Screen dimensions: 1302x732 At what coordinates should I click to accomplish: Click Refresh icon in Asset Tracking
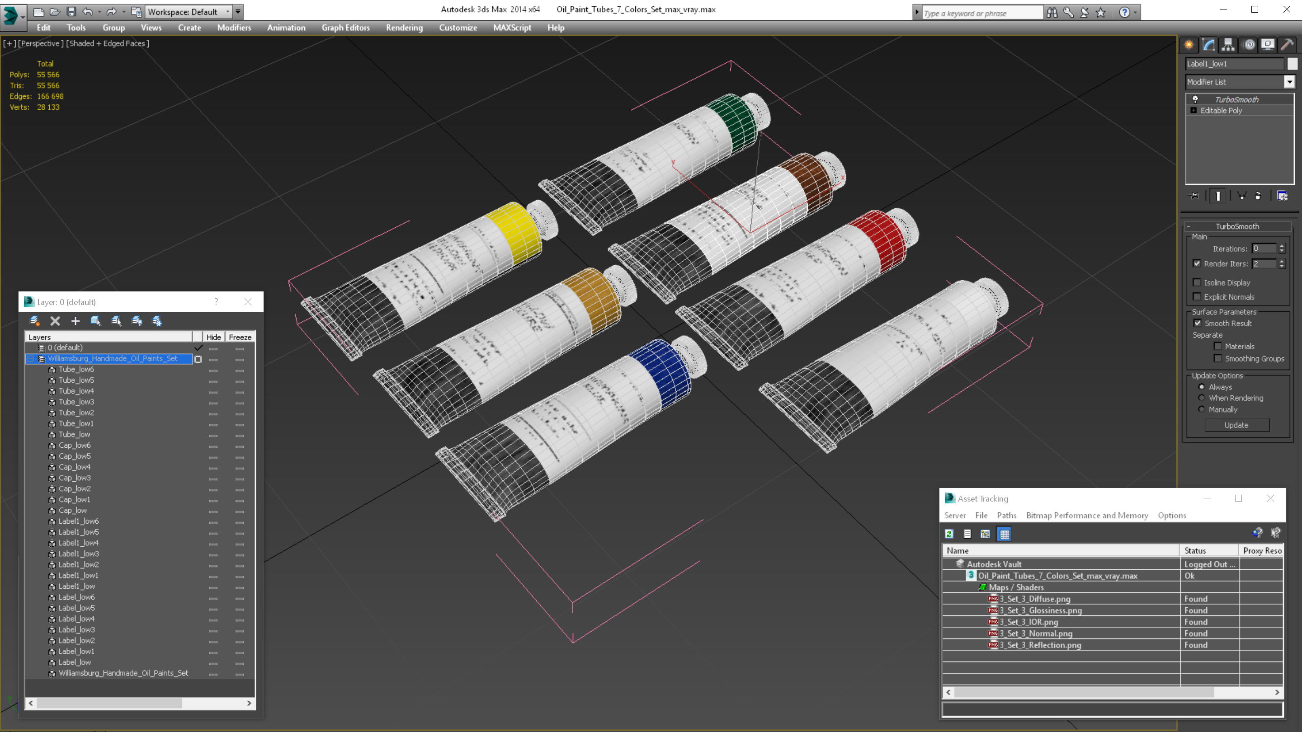tap(949, 534)
